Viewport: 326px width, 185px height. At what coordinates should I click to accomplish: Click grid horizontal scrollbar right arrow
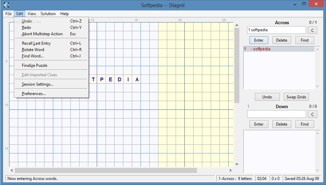pyautogui.click(x=230, y=170)
